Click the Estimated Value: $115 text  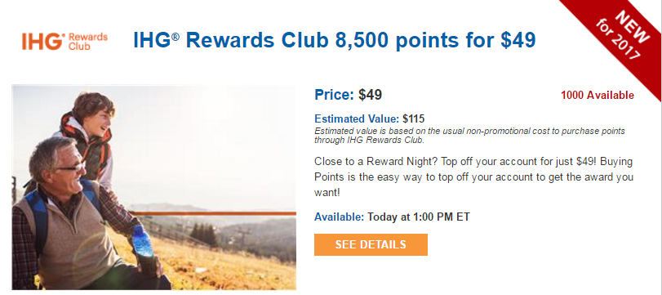[370, 118]
